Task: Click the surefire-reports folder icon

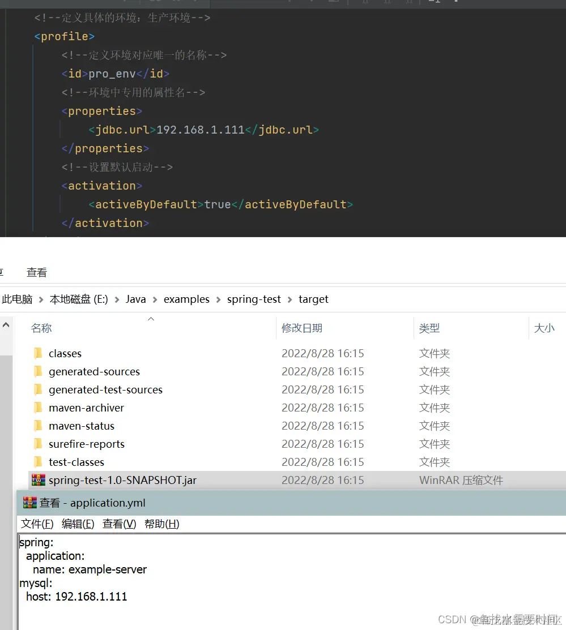Action: pos(38,444)
